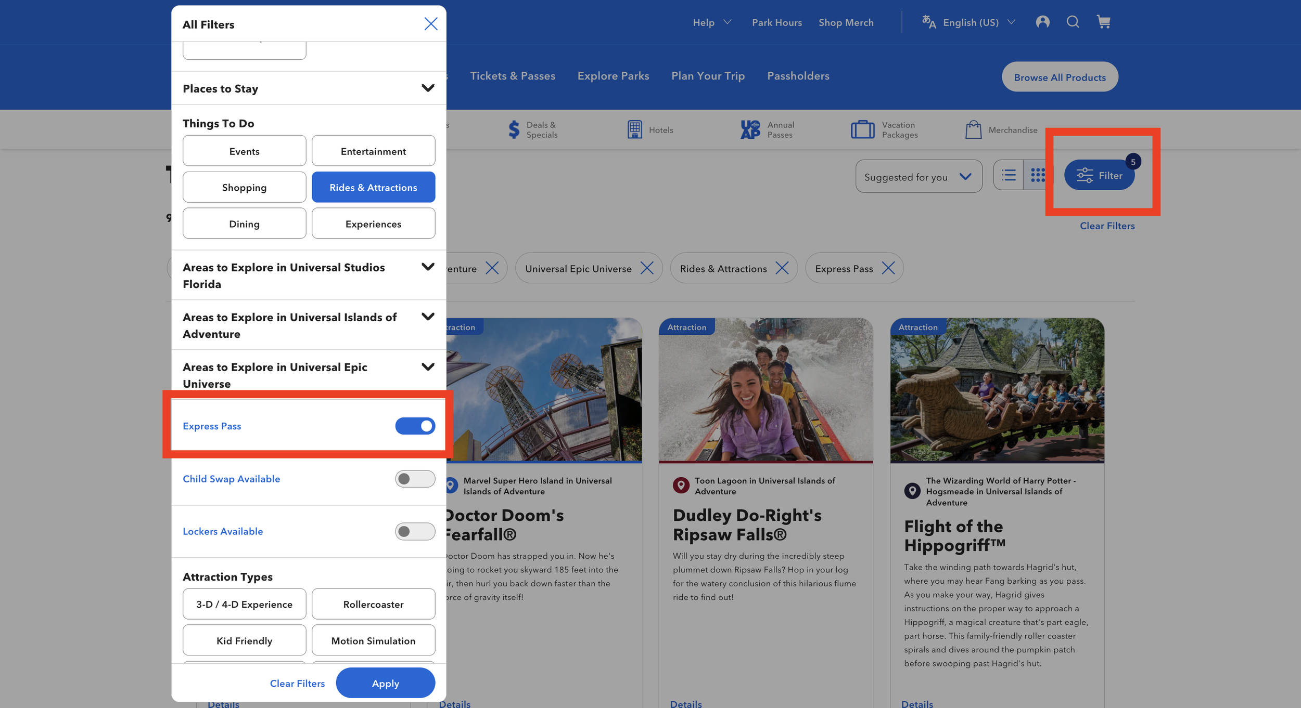
Task: Open the Tickets & Passes menu
Action: (x=512, y=76)
